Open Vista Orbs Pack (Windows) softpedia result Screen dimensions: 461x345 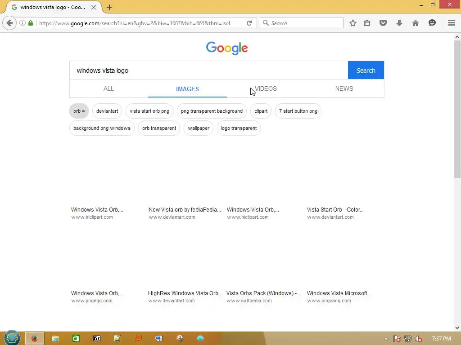click(x=263, y=293)
